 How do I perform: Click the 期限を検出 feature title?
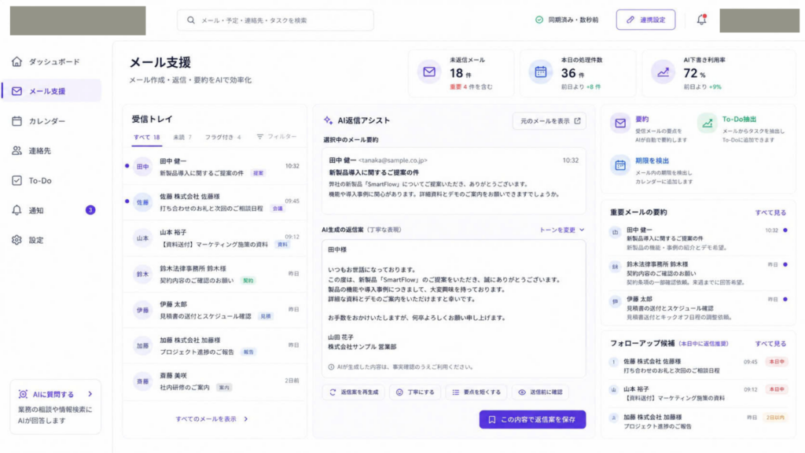tap(652, 160)
